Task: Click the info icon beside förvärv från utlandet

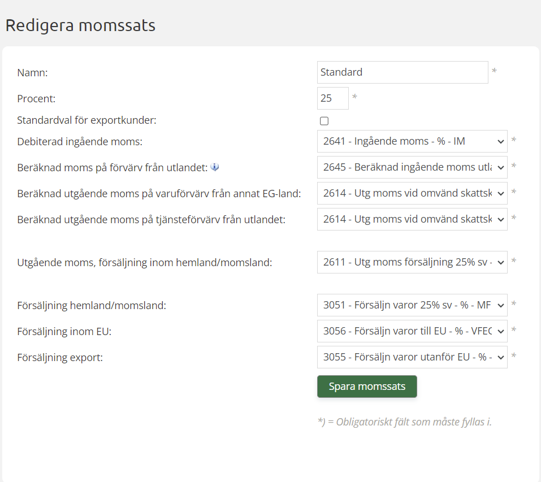Action: click(215, 167)
